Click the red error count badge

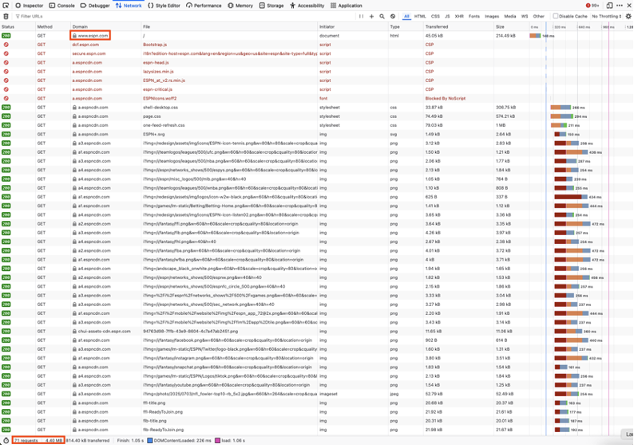(x=592, y=6)
